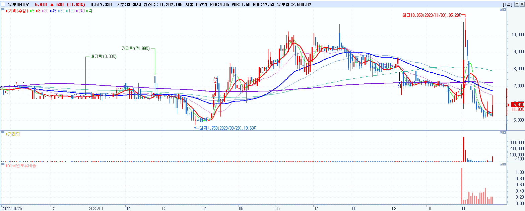Image resolution: width=525 pixels, height=211 pixels.
Task: Tick the checkbox beside 유투바이오
Action: [3, 4]
